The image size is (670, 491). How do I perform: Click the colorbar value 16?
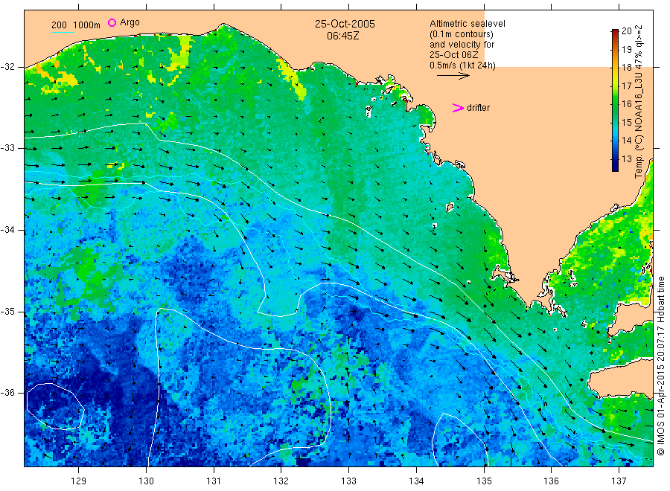[626, 103]
